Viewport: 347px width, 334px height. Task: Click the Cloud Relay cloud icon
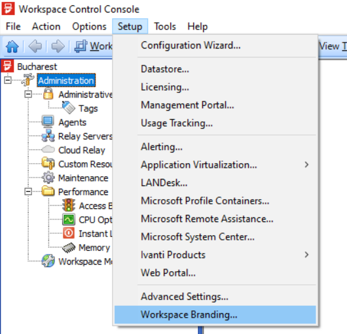tap(48, 149)
